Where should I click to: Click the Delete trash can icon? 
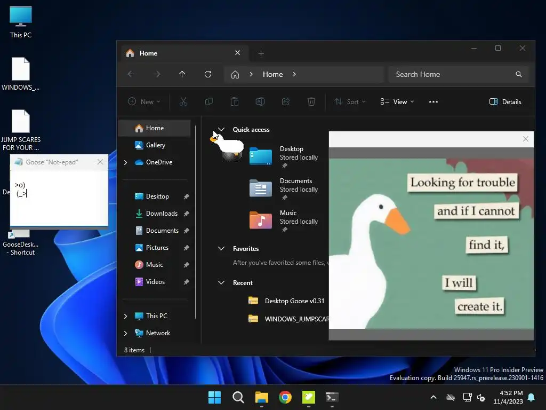[x=311, y=101]
